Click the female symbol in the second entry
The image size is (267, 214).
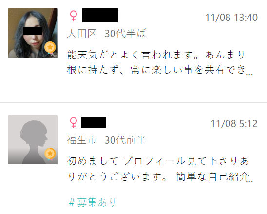74,122
